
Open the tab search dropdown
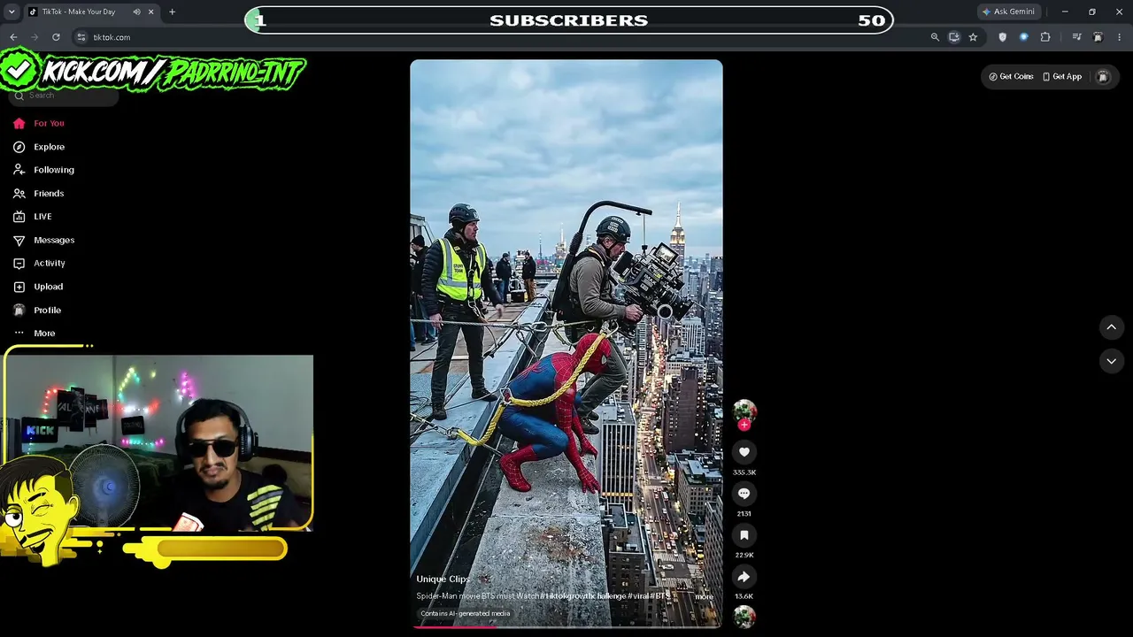(x=12, y=12)
